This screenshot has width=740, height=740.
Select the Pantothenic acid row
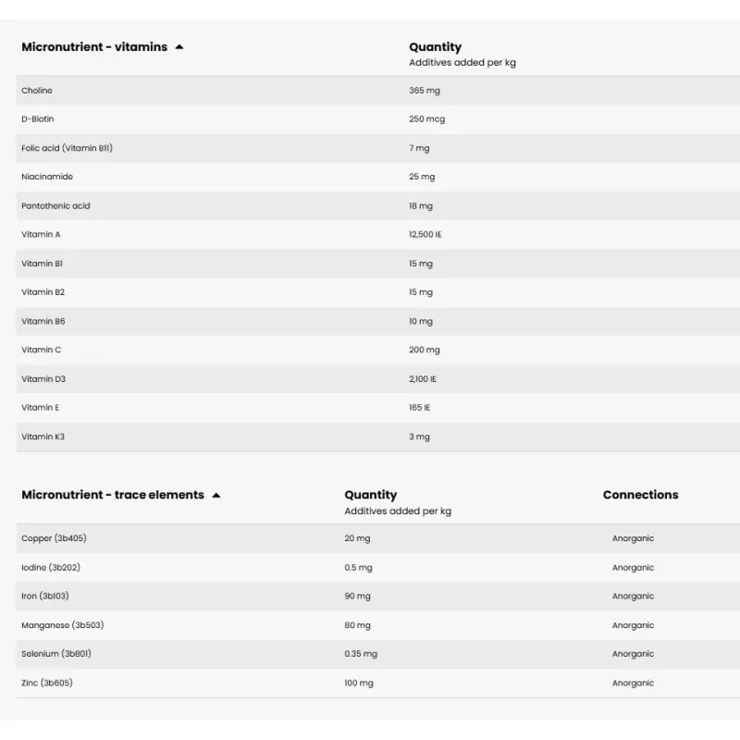55,206
